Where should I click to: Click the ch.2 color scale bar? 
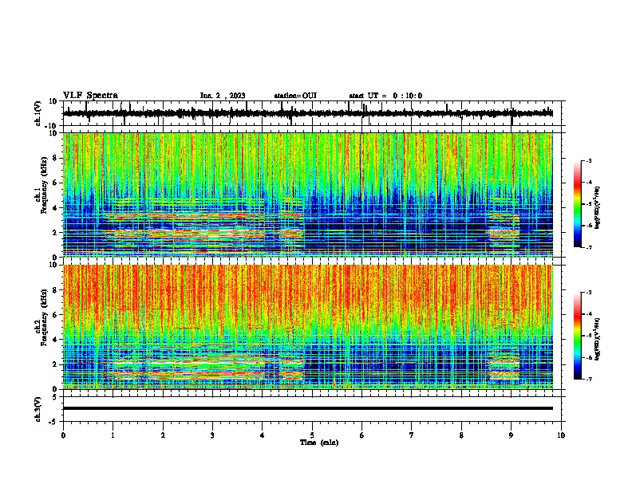578,336
